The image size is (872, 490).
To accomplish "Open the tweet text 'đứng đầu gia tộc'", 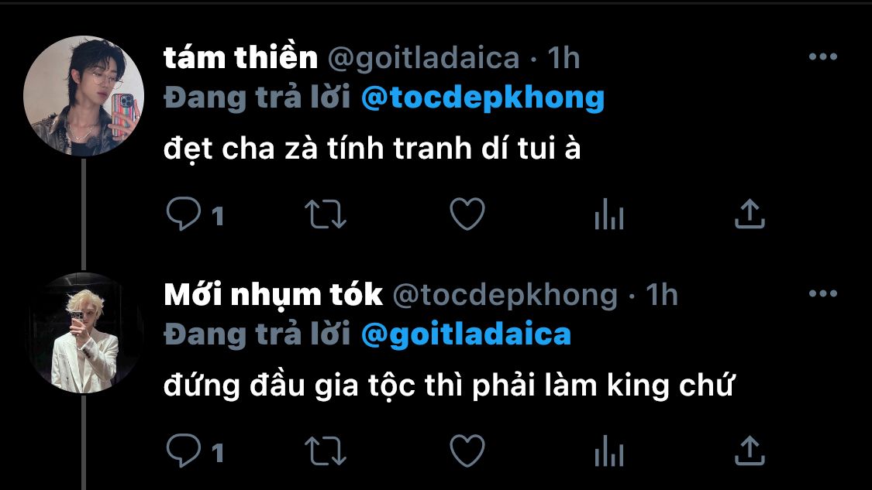I will pyautogui.click(x=290, y=385).
